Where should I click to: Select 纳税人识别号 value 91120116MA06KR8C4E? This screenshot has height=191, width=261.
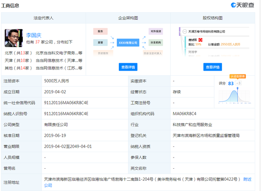coord(66,114)
